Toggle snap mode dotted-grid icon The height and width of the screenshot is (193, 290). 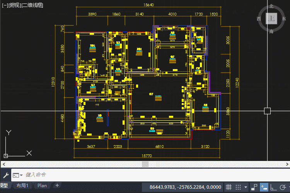click(x=238, y=187)
